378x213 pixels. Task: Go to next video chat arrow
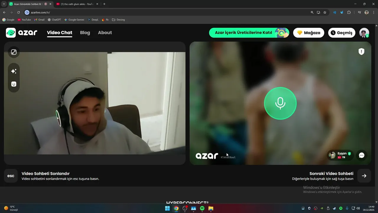click(x=364, y=176)
